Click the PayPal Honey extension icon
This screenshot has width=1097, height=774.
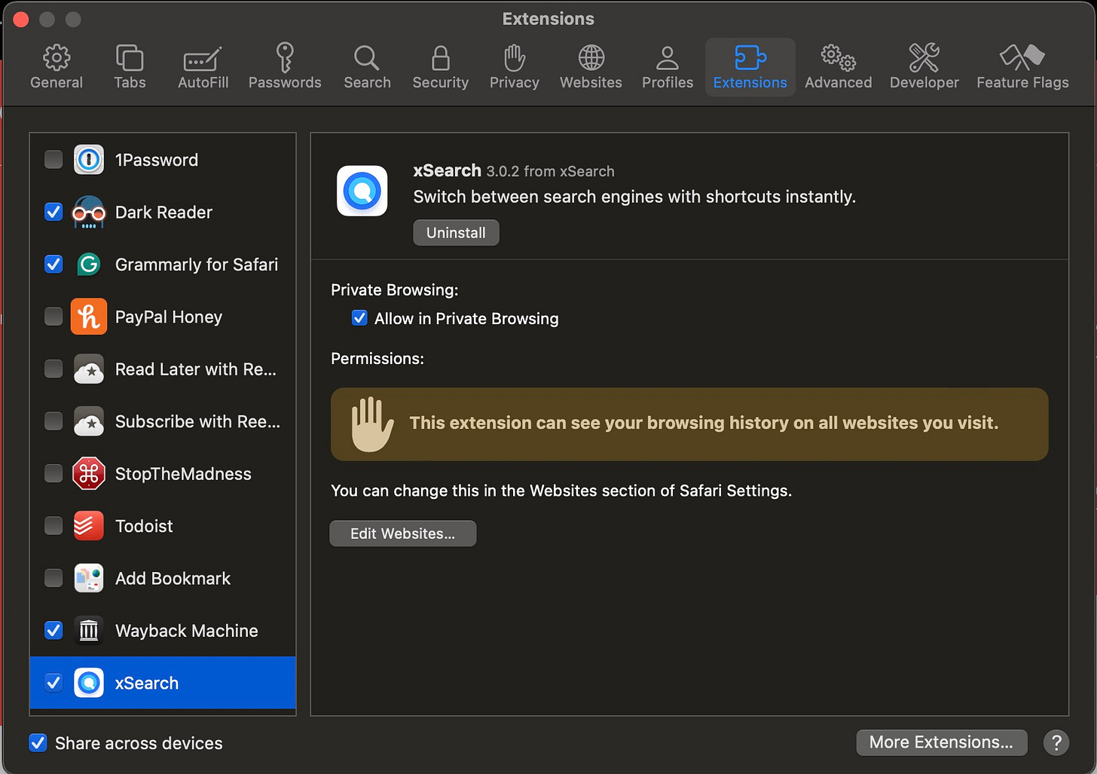(x=89, y=317)
